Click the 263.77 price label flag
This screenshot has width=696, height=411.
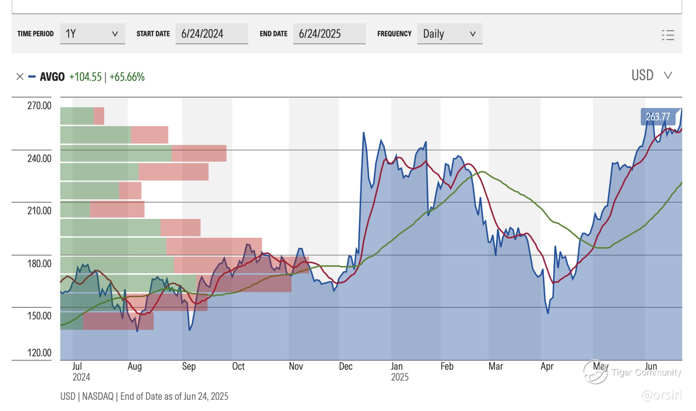(x=658, y=117)
